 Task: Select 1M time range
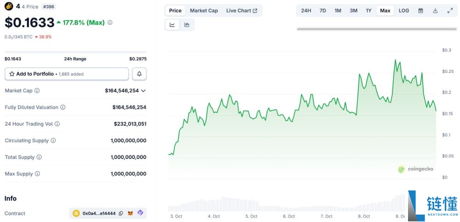click(338, 11)
